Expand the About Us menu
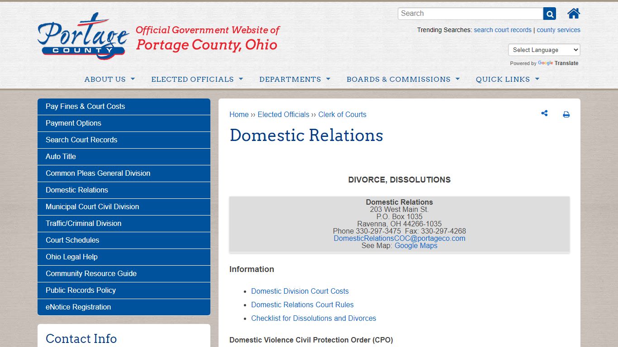This screenshot has width=618, height=347. pos(109,79)
